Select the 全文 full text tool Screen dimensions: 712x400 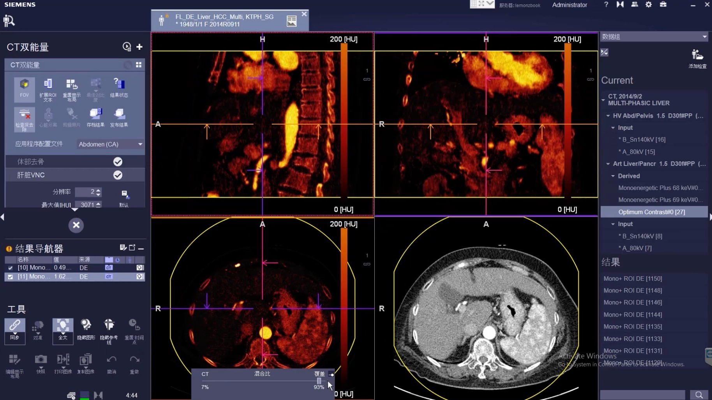[x=63, y=331]
